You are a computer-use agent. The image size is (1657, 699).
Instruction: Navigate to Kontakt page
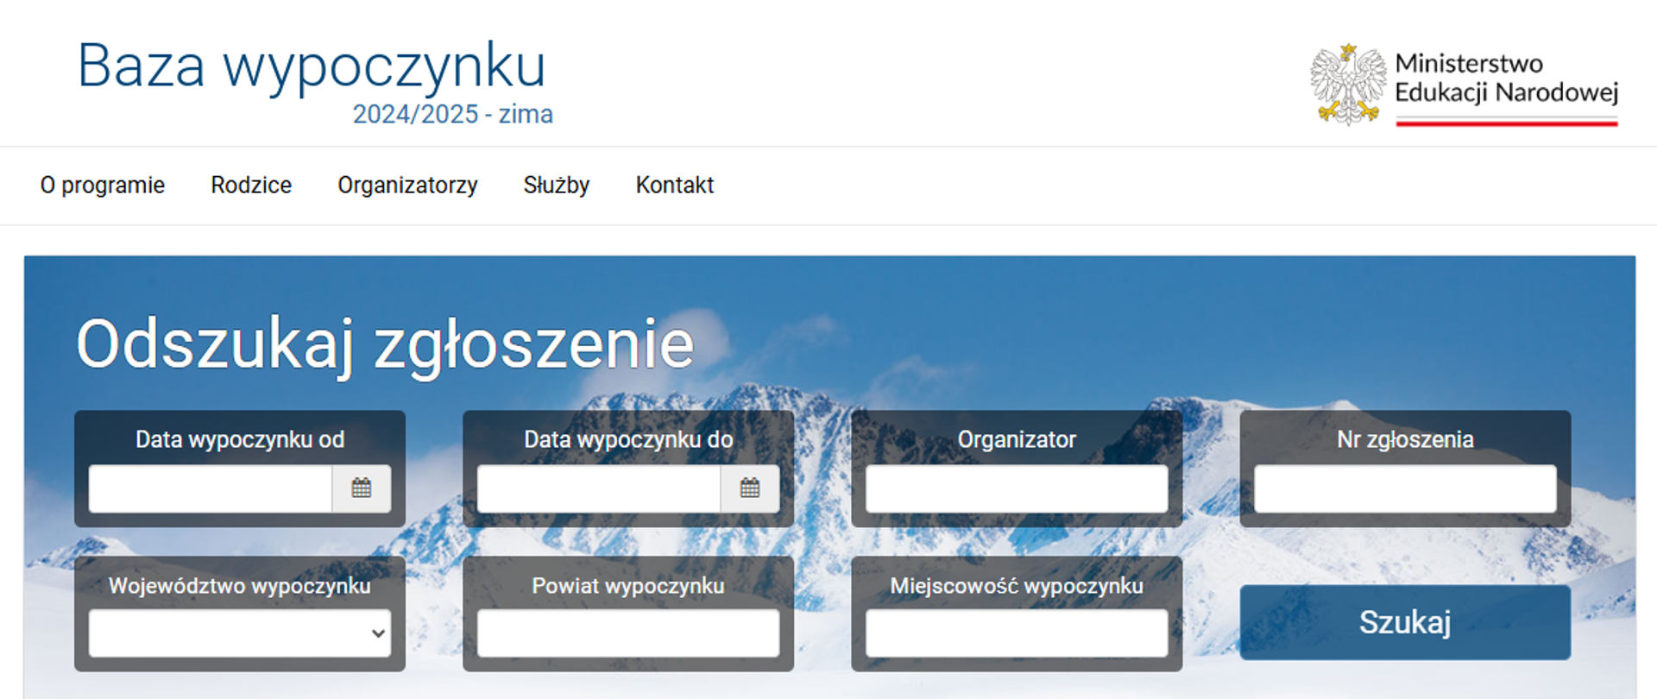[674, 185]
